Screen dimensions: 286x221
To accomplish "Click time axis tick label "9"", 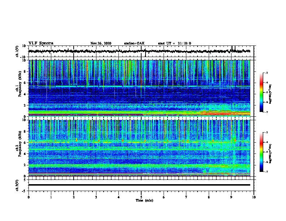I will 231,197.
